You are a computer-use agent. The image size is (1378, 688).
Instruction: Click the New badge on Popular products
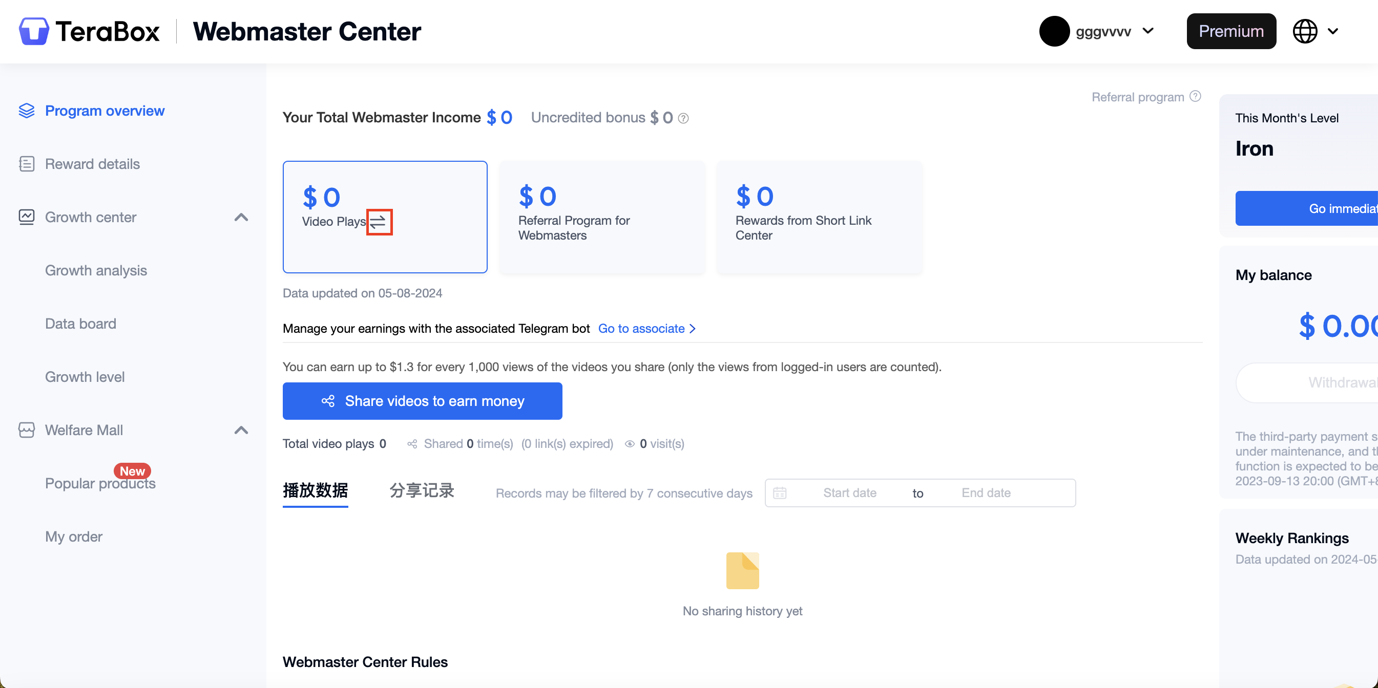132,471
